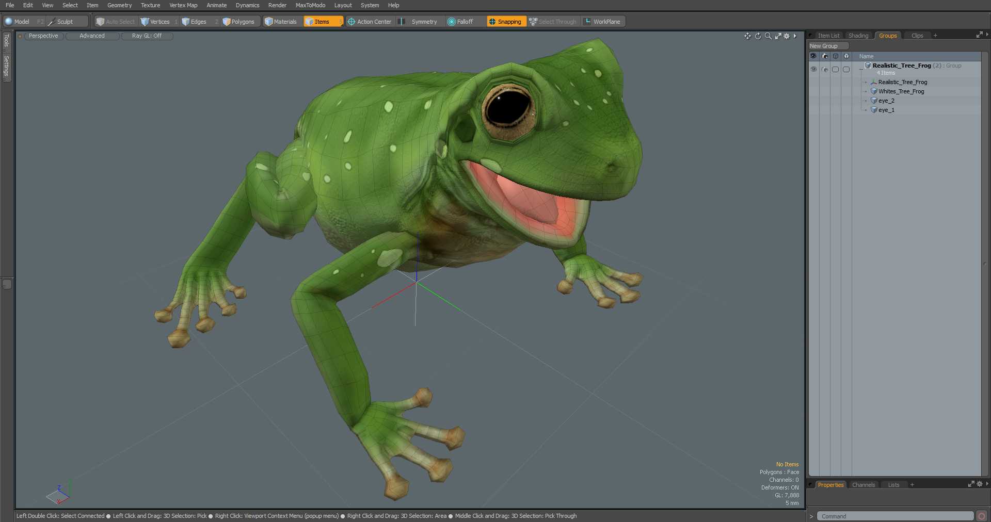Click the Action Center toolbar item
Viewport: 991px width, 522px height.
point(370,22)
